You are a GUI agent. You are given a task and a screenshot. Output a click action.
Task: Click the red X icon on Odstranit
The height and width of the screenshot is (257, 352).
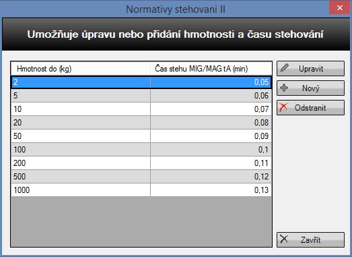click(284, 107)
